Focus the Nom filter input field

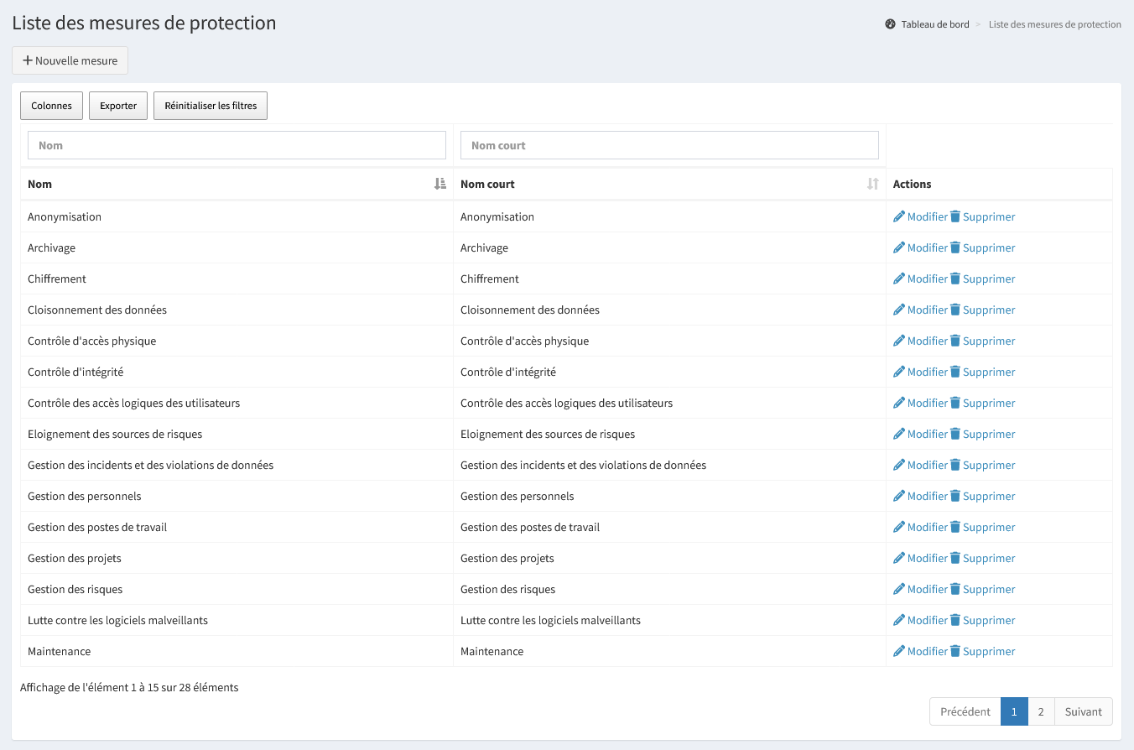point(237,145)
